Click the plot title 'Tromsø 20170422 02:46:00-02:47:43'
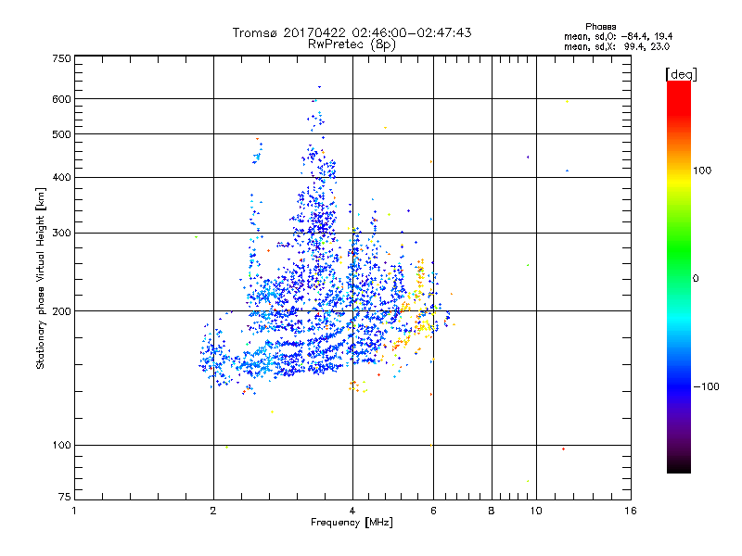 (352, 32)
